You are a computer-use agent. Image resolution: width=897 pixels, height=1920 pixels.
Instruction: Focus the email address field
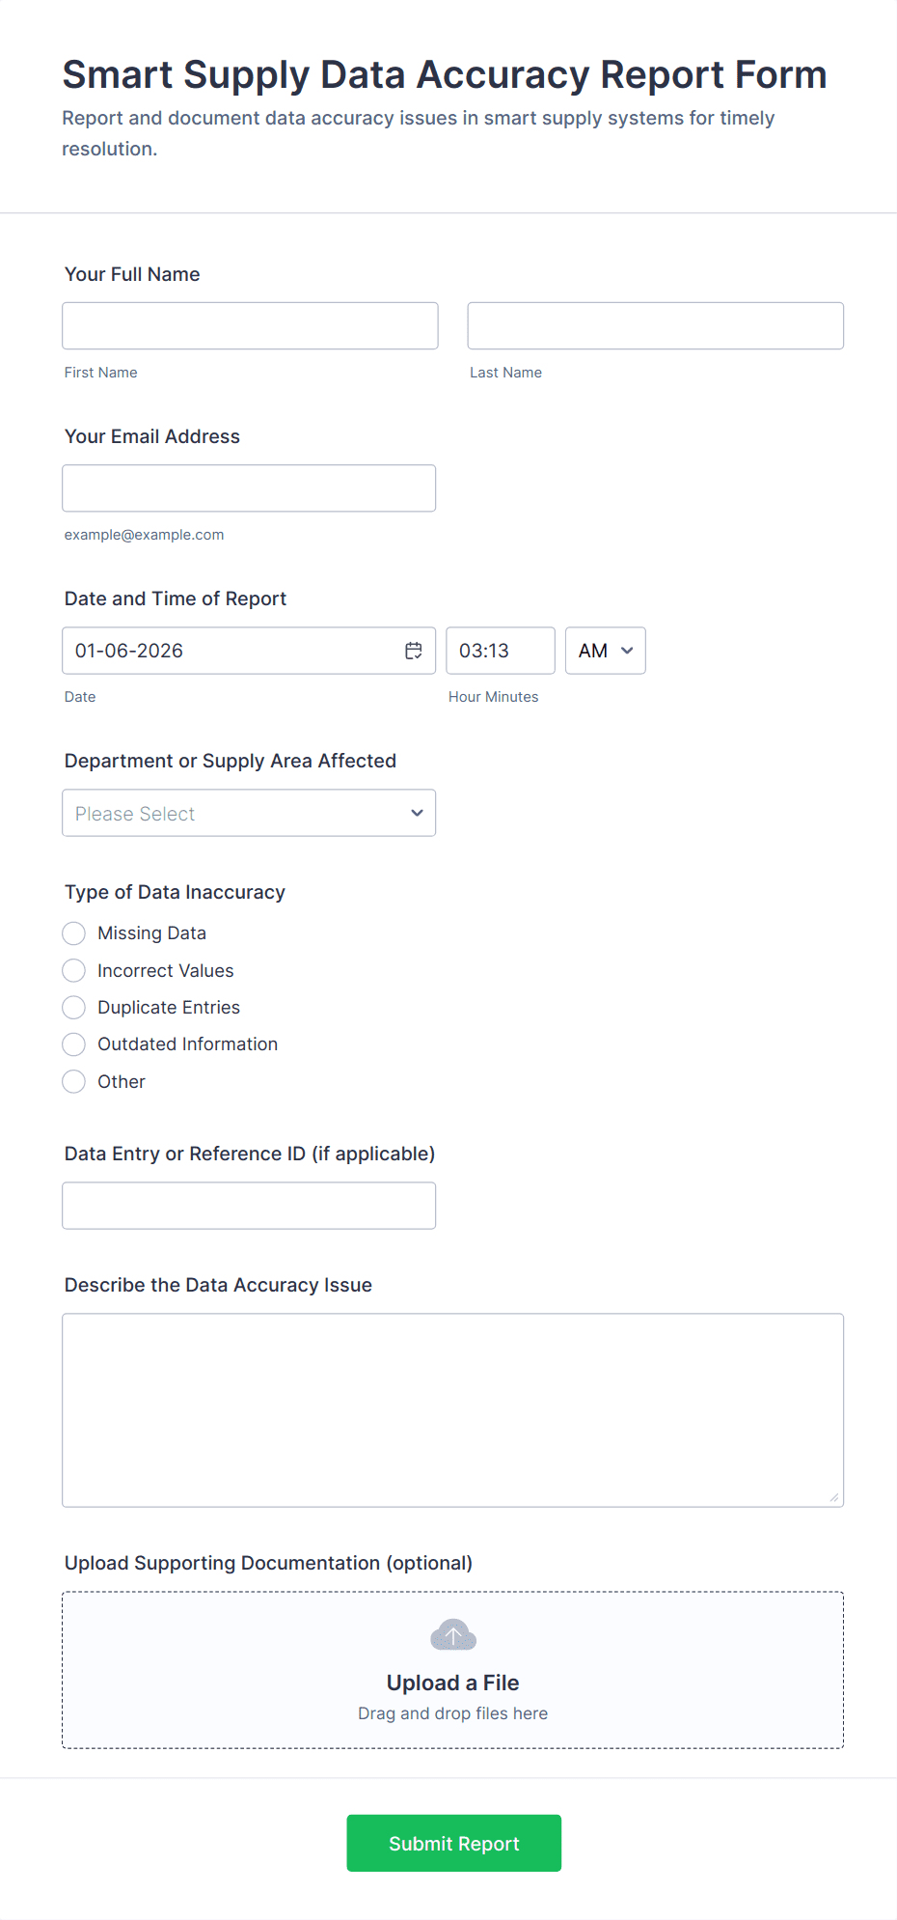248,487
